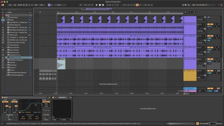The height and width of the screenshot is (126, 224).
Task: Toggle the Automation Arm icon
Action: click(110, 5)
